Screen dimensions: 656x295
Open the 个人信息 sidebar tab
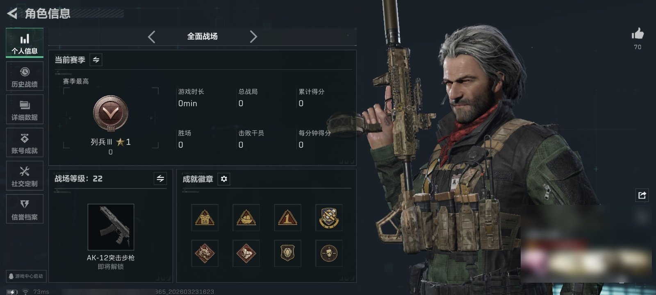pos(25,43)
